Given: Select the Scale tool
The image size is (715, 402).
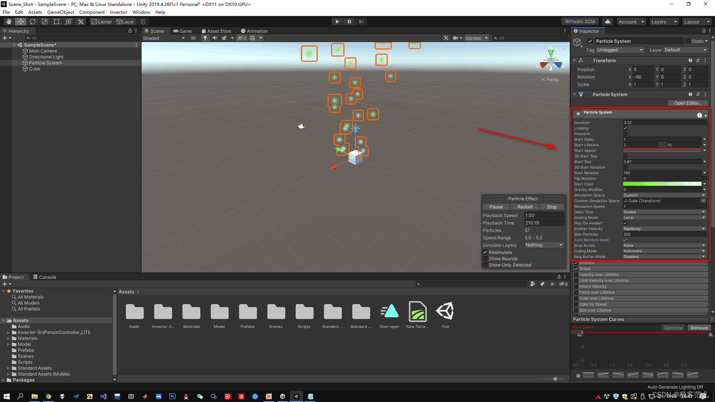Looking at the screenshot, I should coord(45,22).
